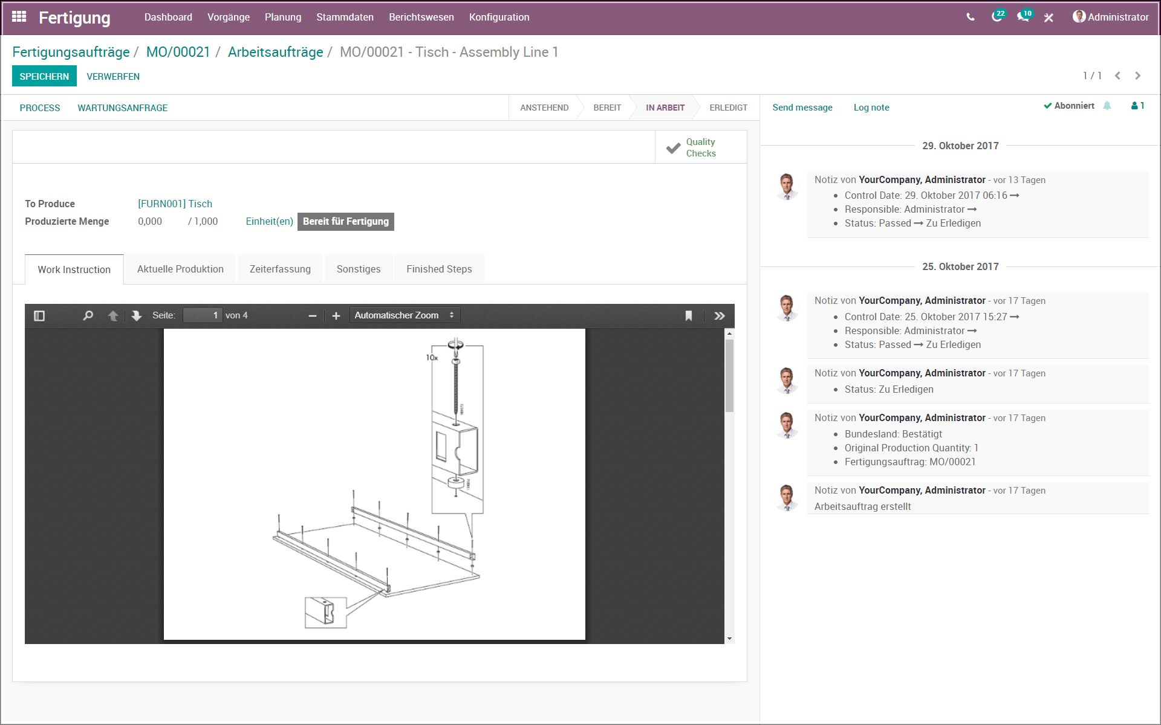Go to next PDF page arrow
1161x725 pixels.
[x=137, y=315]
